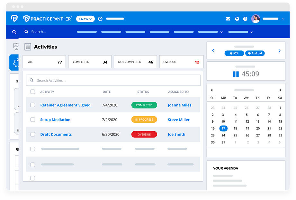Click the green Completed status badge
Screen dimensions: 296x200
[144, 105]
